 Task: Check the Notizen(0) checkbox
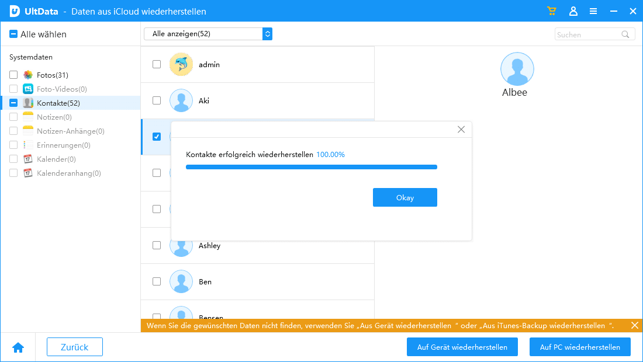[x=13, y=117]
